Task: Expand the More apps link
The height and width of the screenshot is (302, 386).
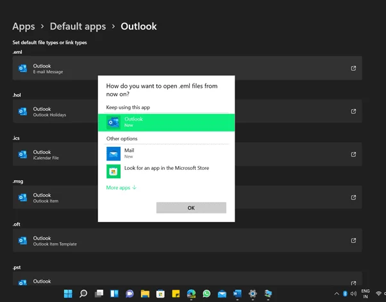Action: coord(121,188)
